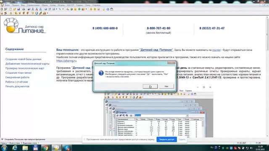Image resolution: width=269 pixels, height=151 pixels.
Task: Open 'Ежедневная работа' link
Action: point(17,77)
